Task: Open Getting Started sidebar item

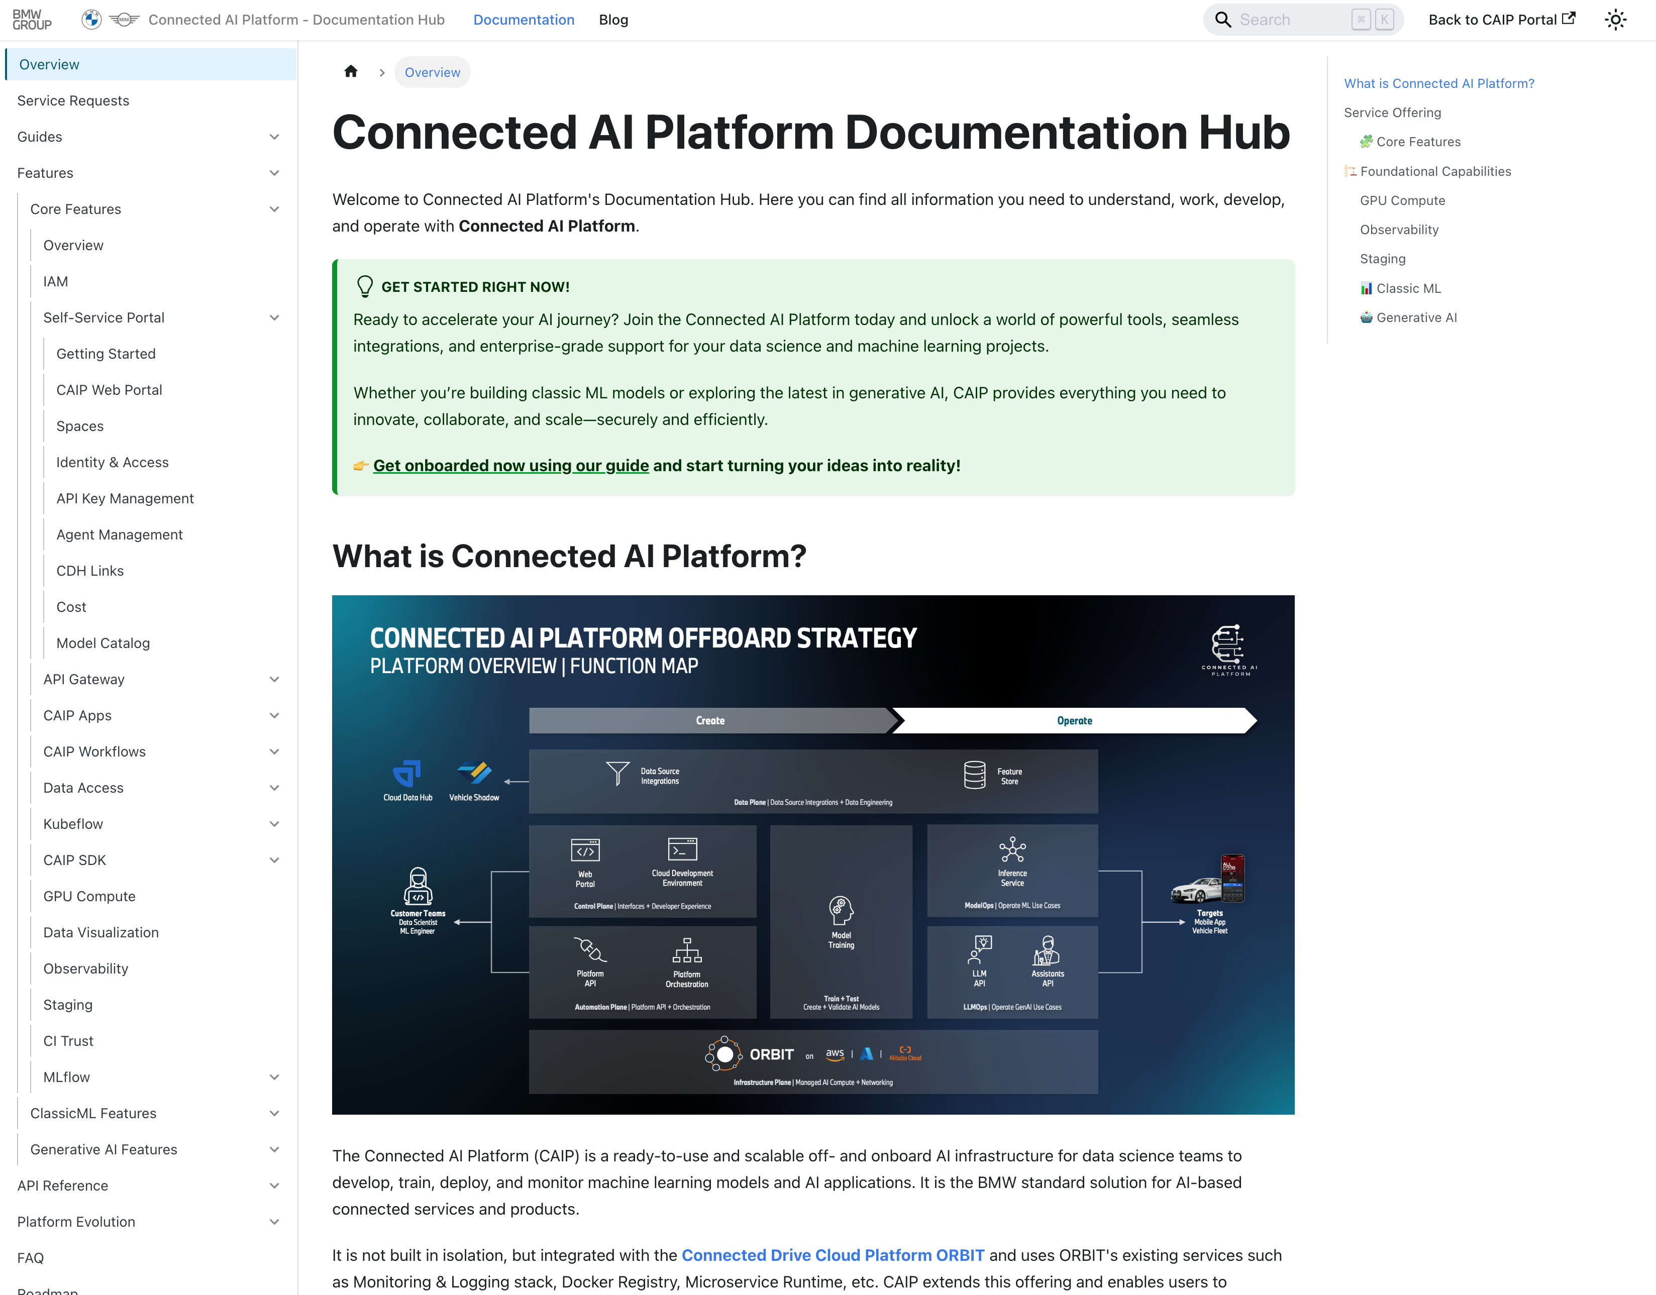Action: 106,354
